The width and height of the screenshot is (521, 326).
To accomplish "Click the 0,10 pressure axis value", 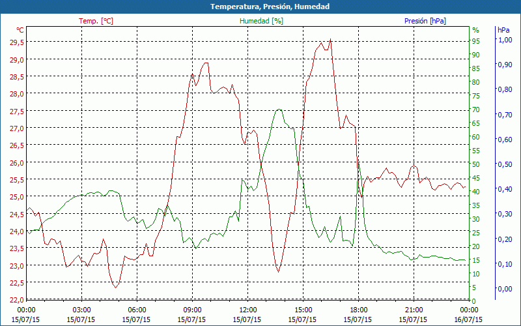I will coord(505,264).
